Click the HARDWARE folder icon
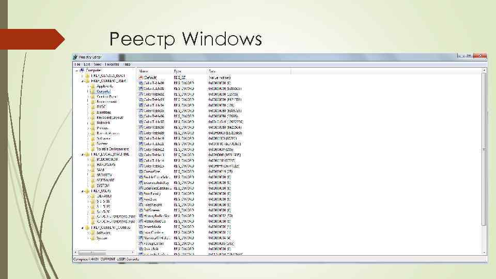This screenshot has height=279, width=496. (92, 165)
